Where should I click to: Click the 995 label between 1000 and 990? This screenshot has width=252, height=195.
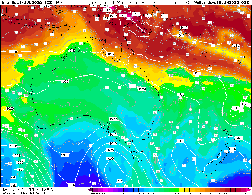click(20, 169)
